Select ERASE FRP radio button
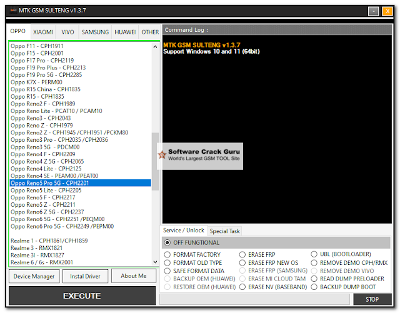Viewport: 400px width, 313px height. (x=242, y=254)
